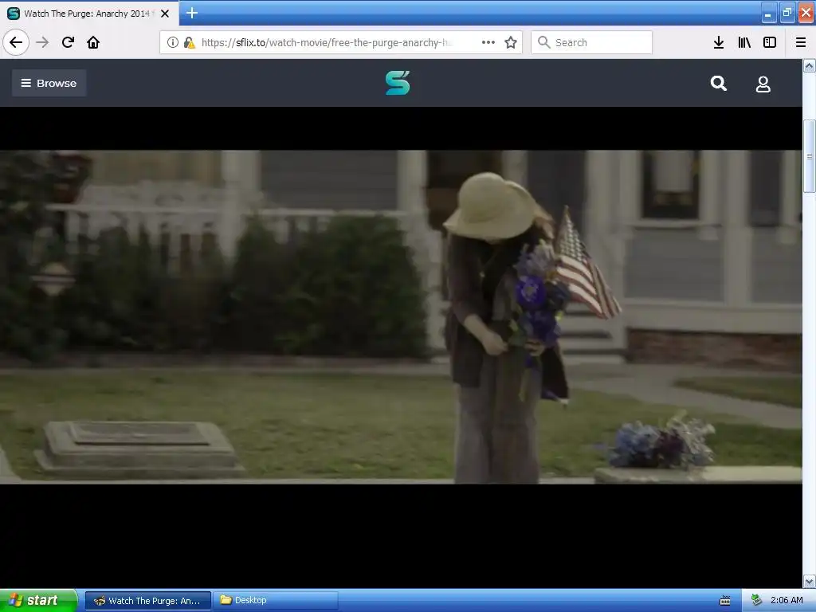Switch to Watch The Purge taskbar button
816x612 pixels.
[148, 601]
